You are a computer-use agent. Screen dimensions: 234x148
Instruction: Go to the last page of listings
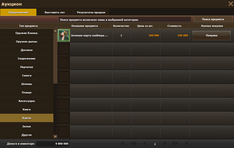pyautogui.click(x=187, y=143)
